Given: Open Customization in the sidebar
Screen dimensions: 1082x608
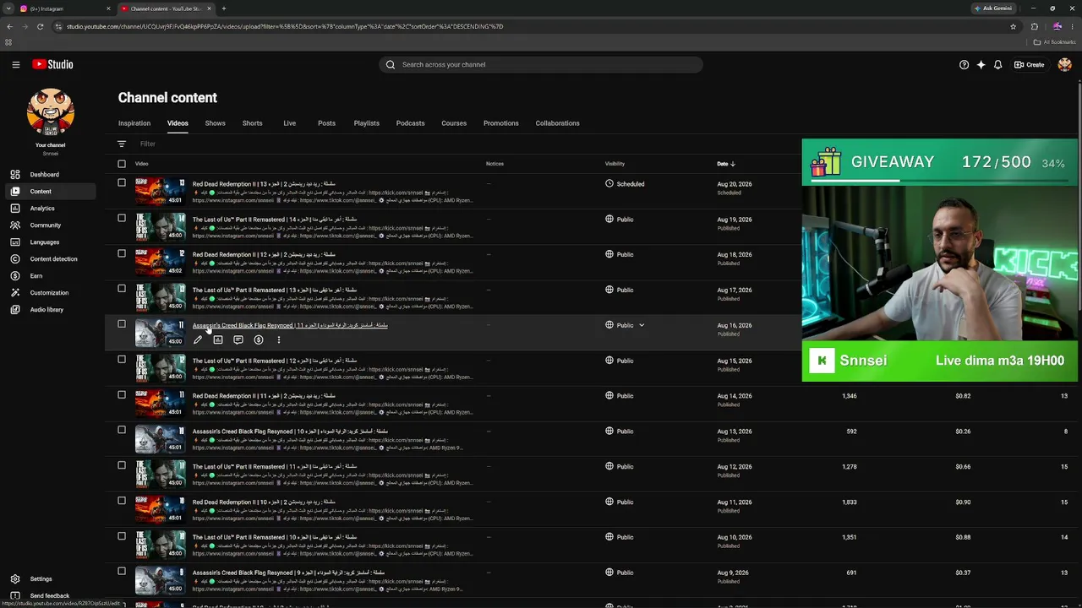Looking at the screenshot, I should [x=51, y=293].
